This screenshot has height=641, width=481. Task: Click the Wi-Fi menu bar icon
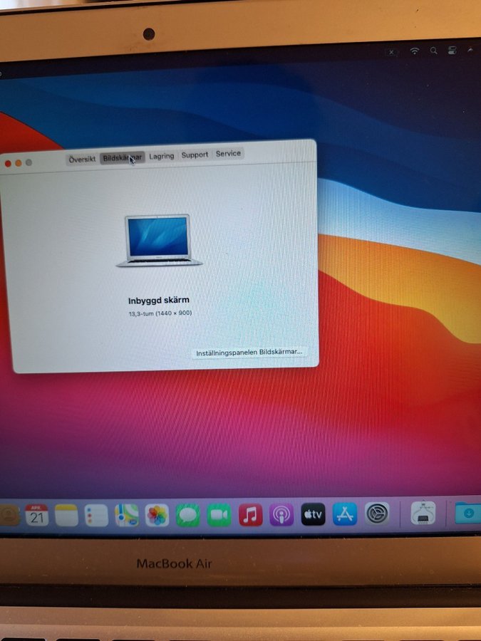point(414,51)
